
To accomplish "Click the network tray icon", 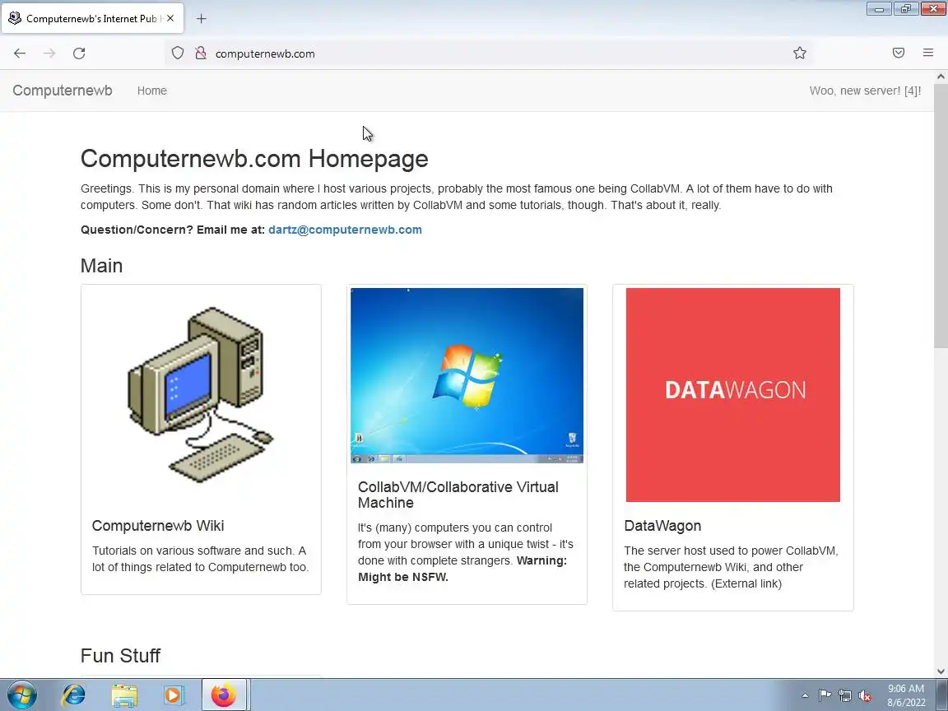I will tap(845, 695).
